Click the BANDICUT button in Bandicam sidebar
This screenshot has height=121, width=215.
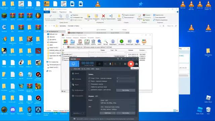click(78, 113)
